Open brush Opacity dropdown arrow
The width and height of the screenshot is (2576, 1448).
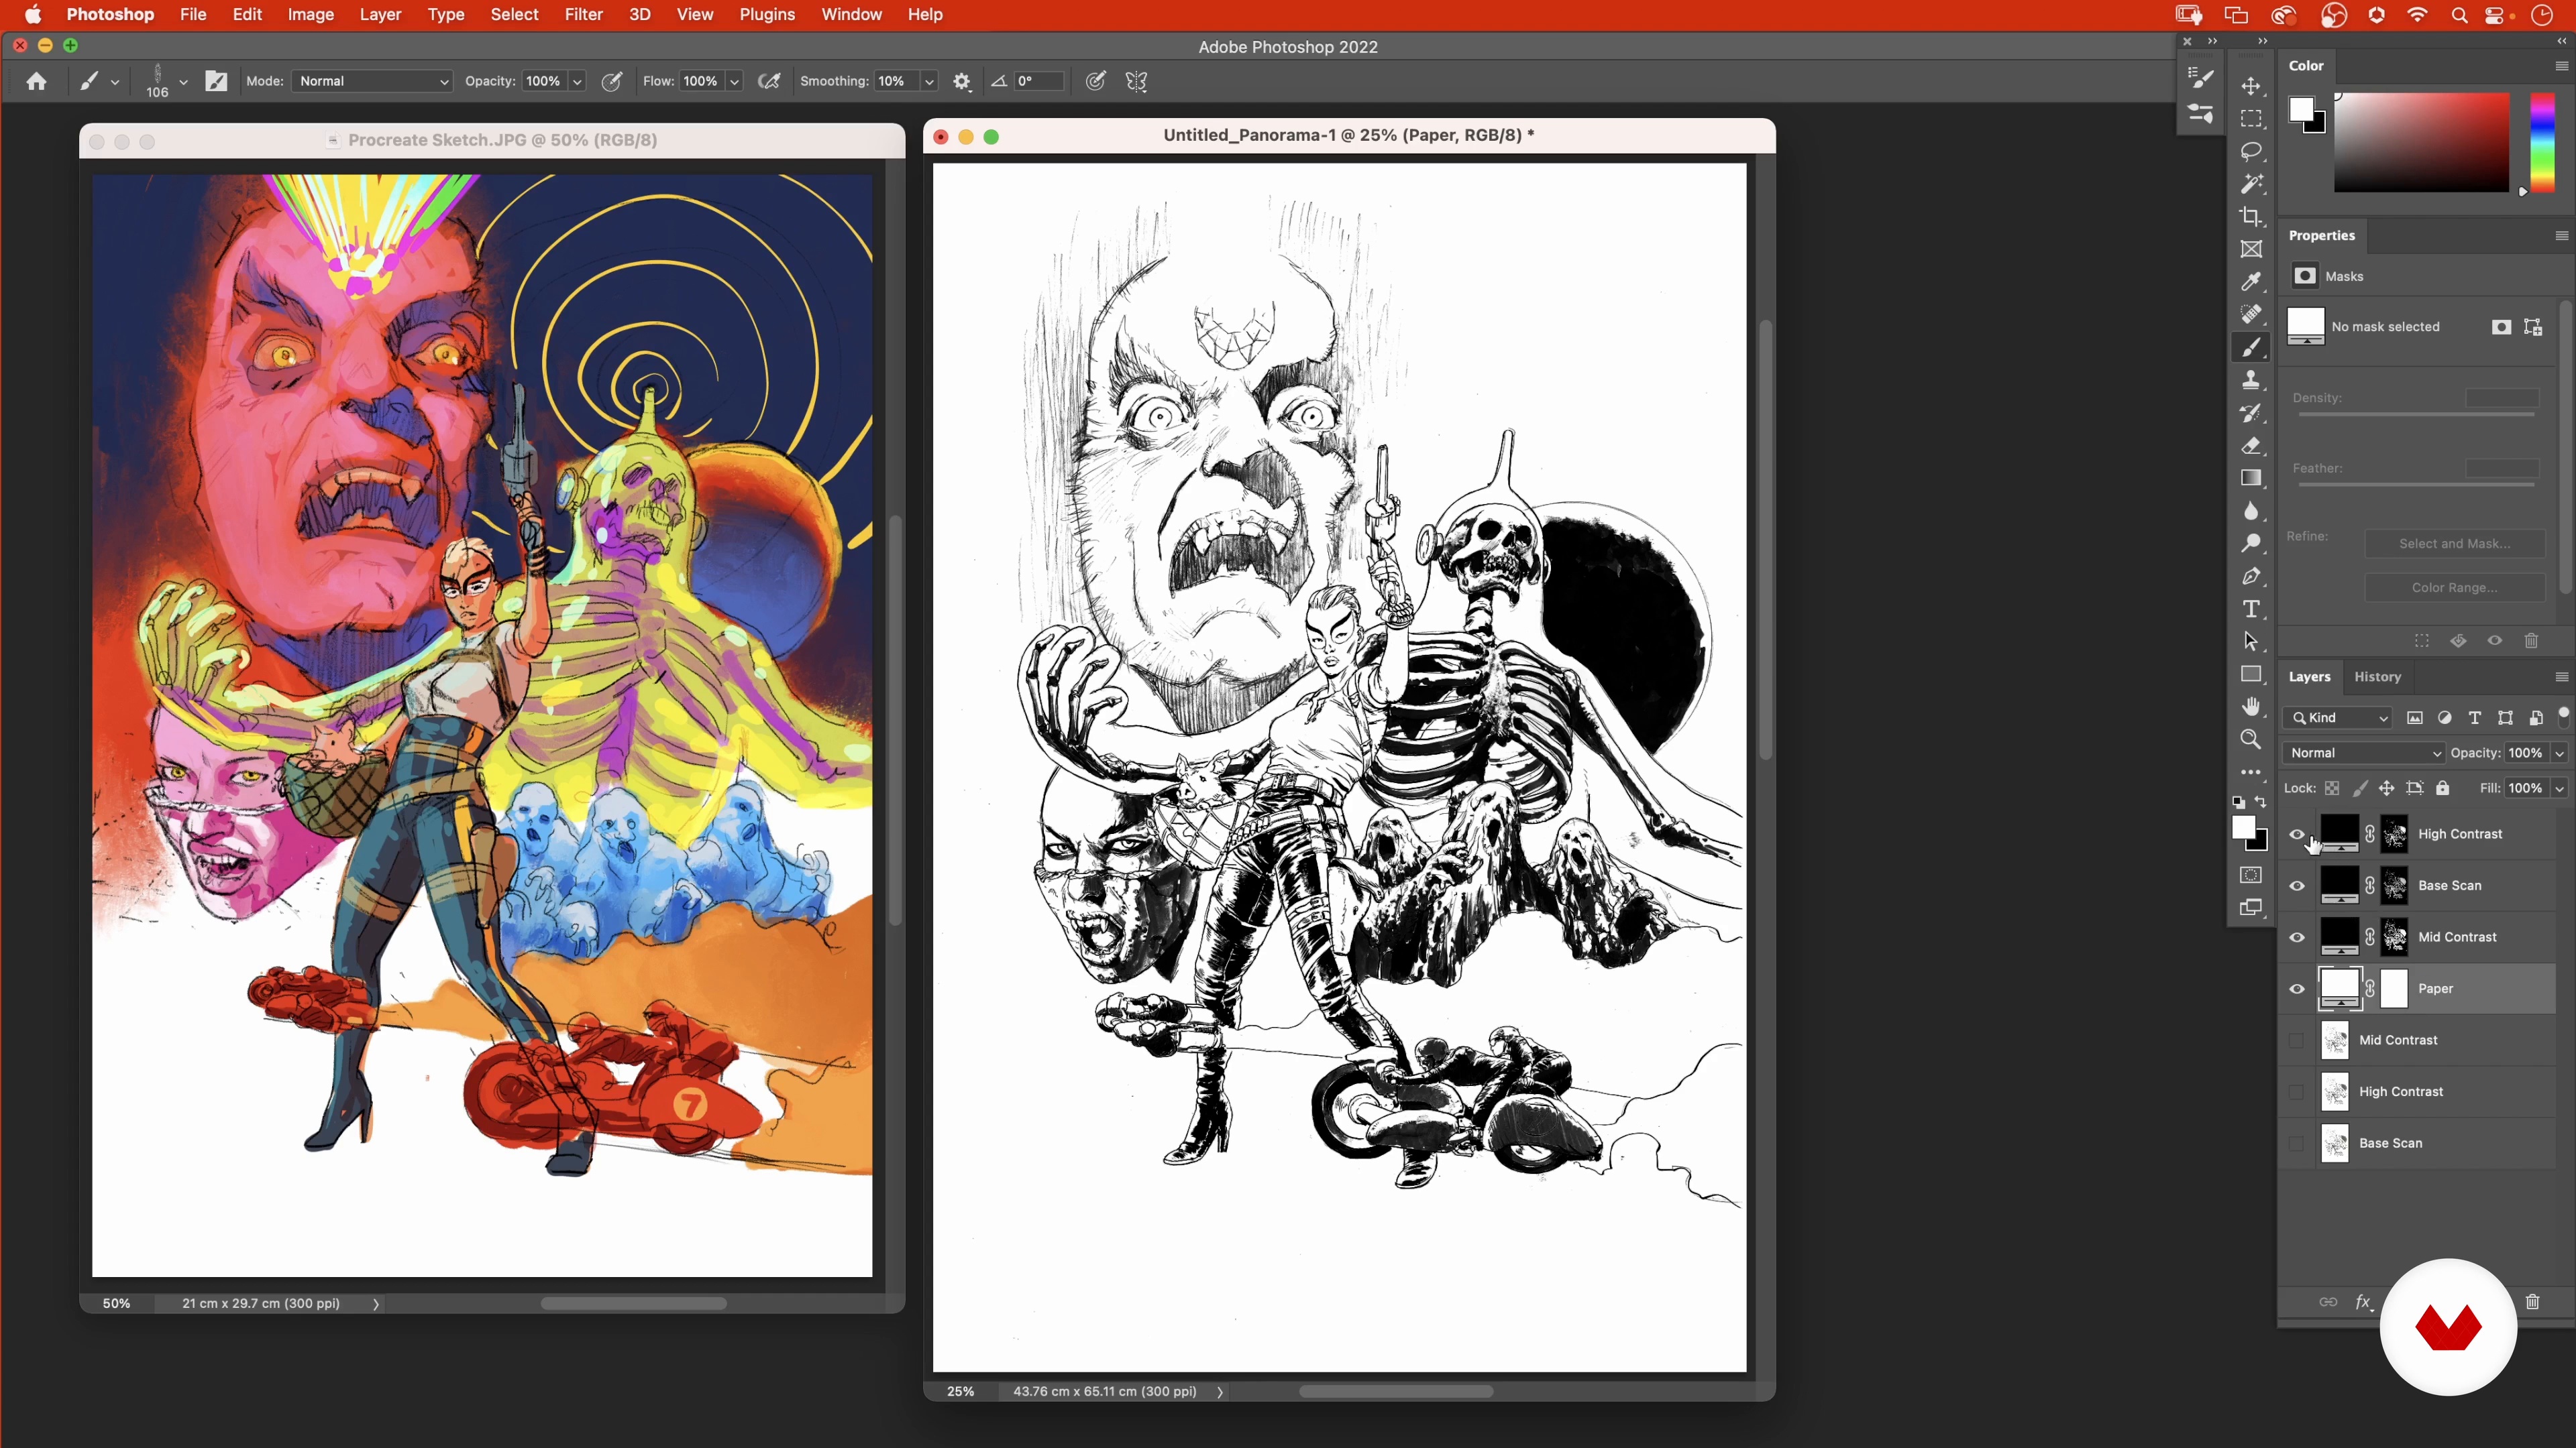(x=577, y=82)
